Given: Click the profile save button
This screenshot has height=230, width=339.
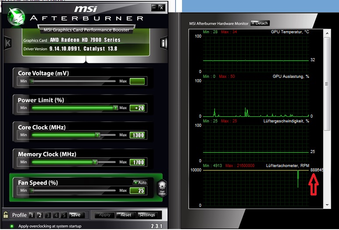Looking at the screenshot, I should [x=75, y=215].
